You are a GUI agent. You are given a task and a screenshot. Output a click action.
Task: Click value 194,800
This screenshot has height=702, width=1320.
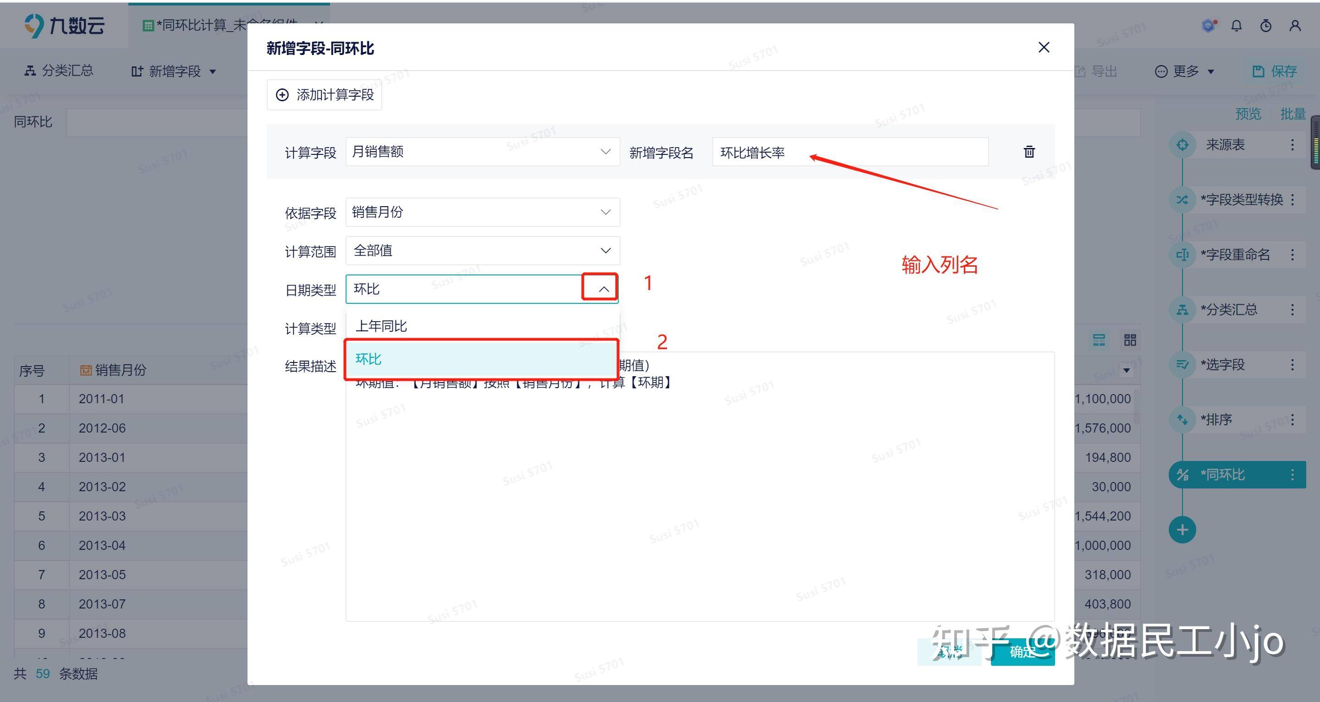[1108, 457]
